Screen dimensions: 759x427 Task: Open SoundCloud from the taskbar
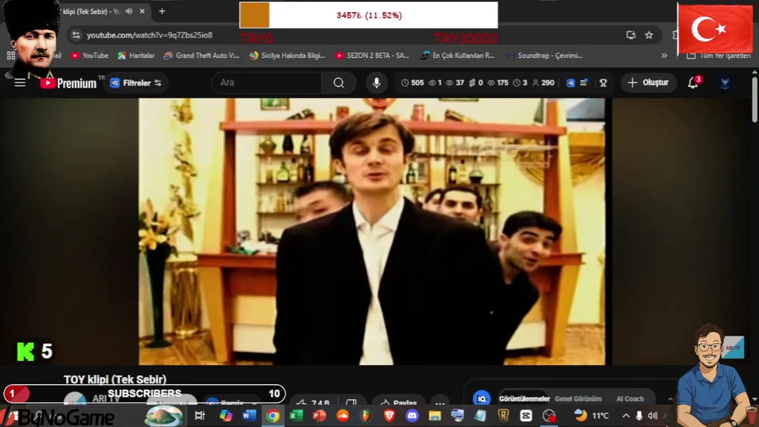coord(343,416)
